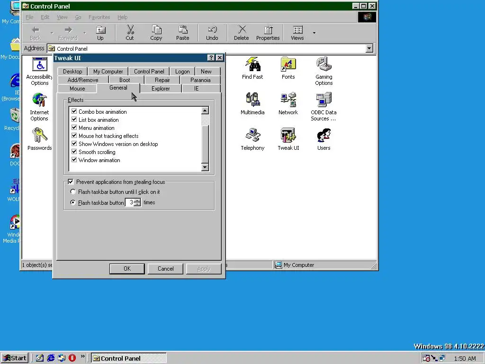Screen dimensions: 485x364
Task: Open the Network icon
Action: [288, 104]
